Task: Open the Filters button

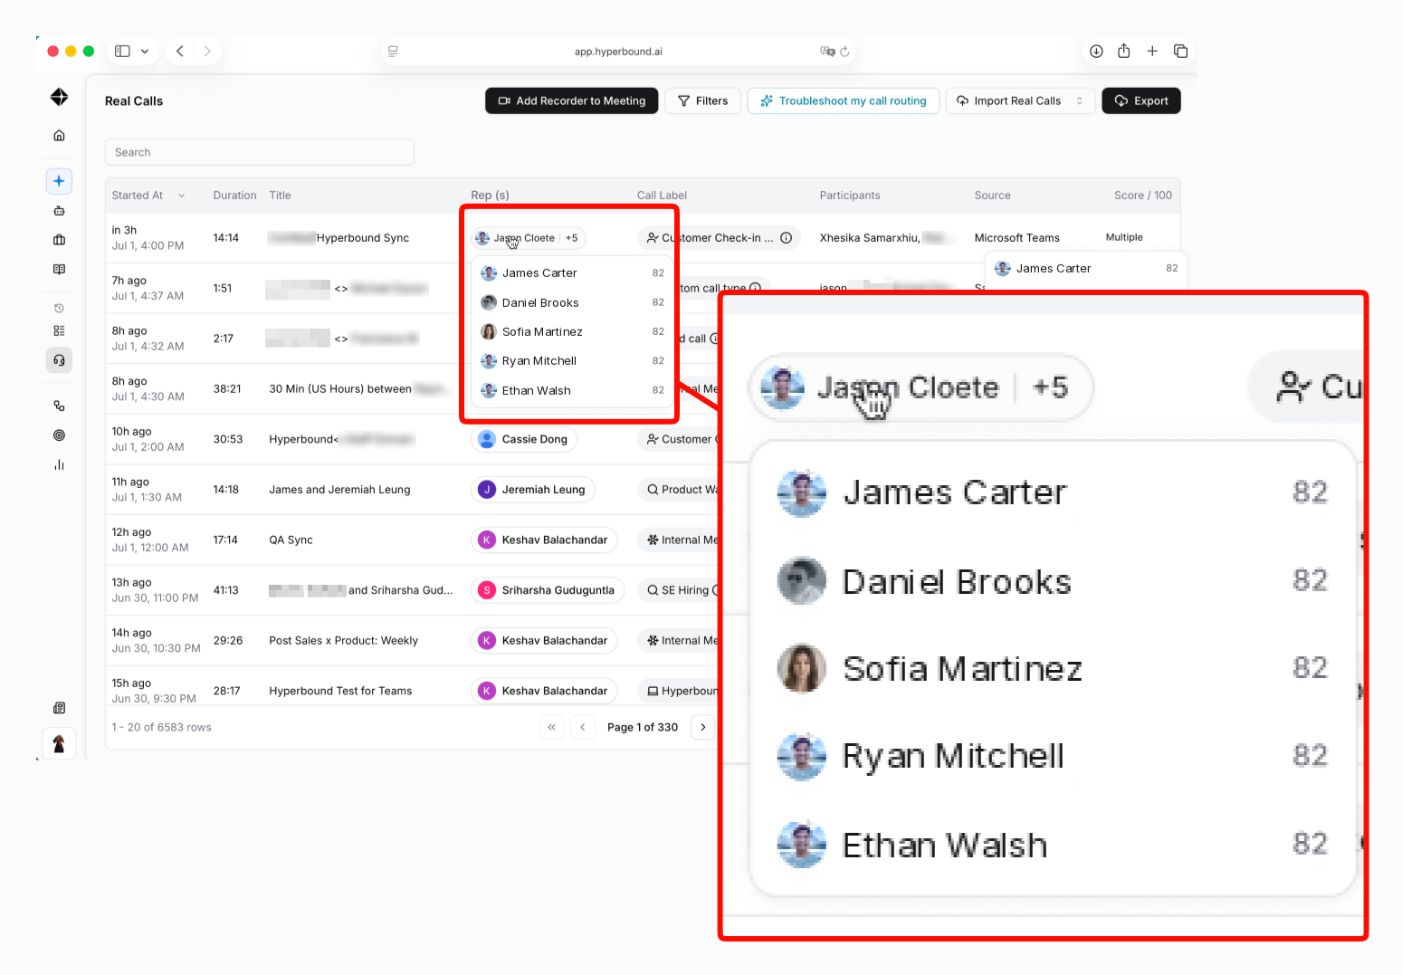Action: tap(703, 101)
